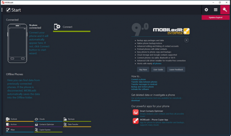Viewport: 231px width, 136px height.
Task: Click the MOBILedit Enterprise logo
Action: point(171,31)
